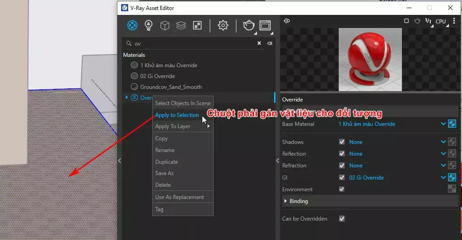This screenshot has height=240, width=462.
Task: Choose Apply to Selection from context menu
Action: [x=177, y=115]
